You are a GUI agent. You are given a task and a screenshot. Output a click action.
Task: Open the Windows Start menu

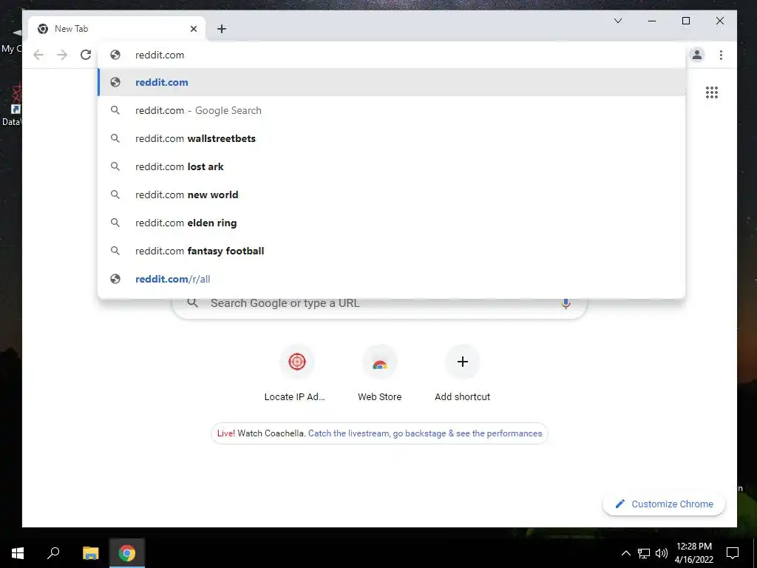[x=18, y=553]
